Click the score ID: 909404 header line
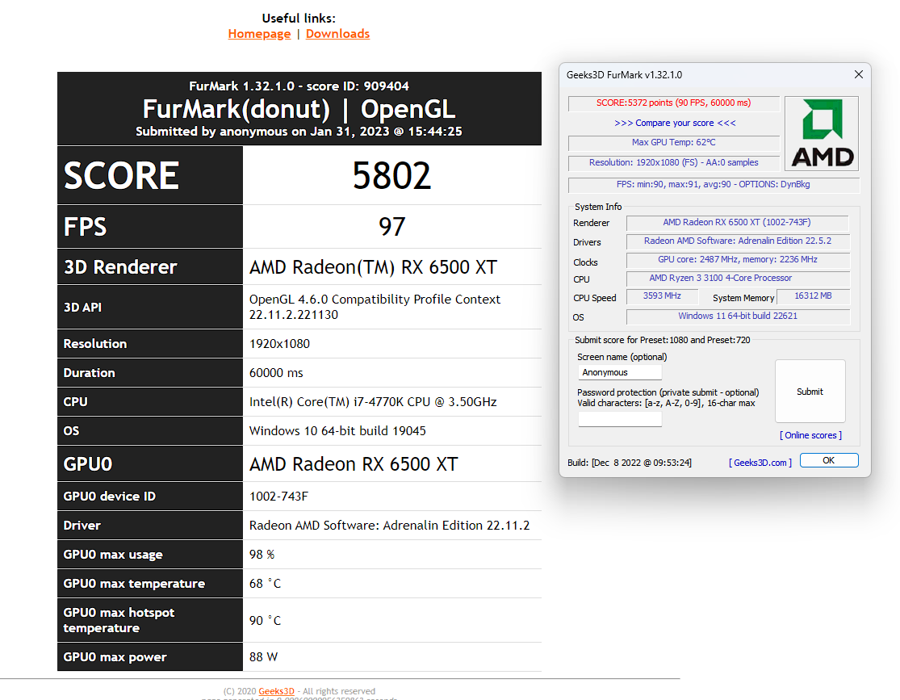The height and width of the screenshot is (700, 900). tap(299, 86)
